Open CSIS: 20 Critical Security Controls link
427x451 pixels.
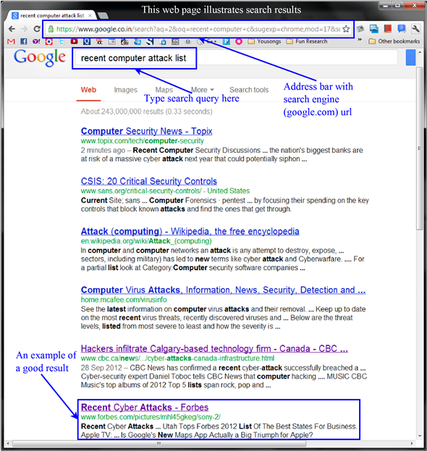149,181
